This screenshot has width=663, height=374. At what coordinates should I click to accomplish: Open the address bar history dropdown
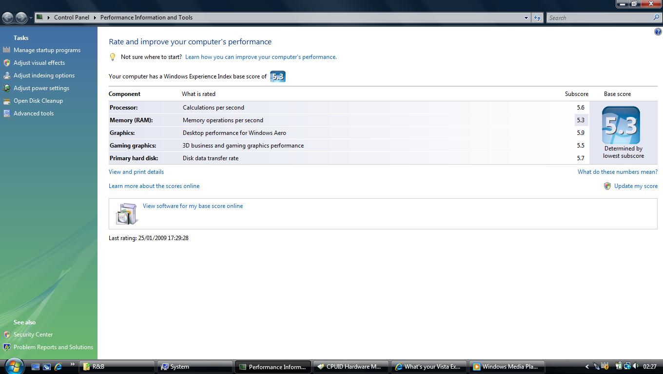(526, 18)
